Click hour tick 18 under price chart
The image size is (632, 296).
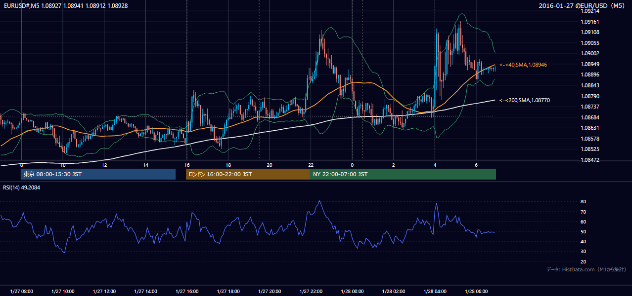tap(228, 165)
